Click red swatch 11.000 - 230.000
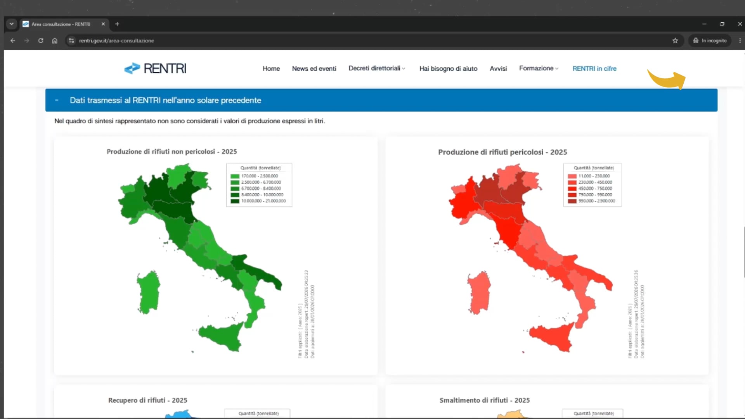The image size is (745, 419). [572, 176]
